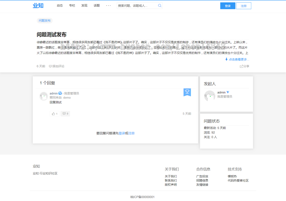The image size is (286, 201).
Task: Click the 问题发布 topic tag
Action: [45, 21]
